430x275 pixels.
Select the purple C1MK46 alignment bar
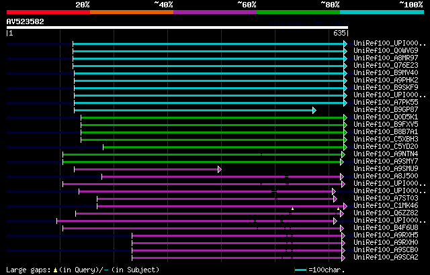click(x=220, y=207)
